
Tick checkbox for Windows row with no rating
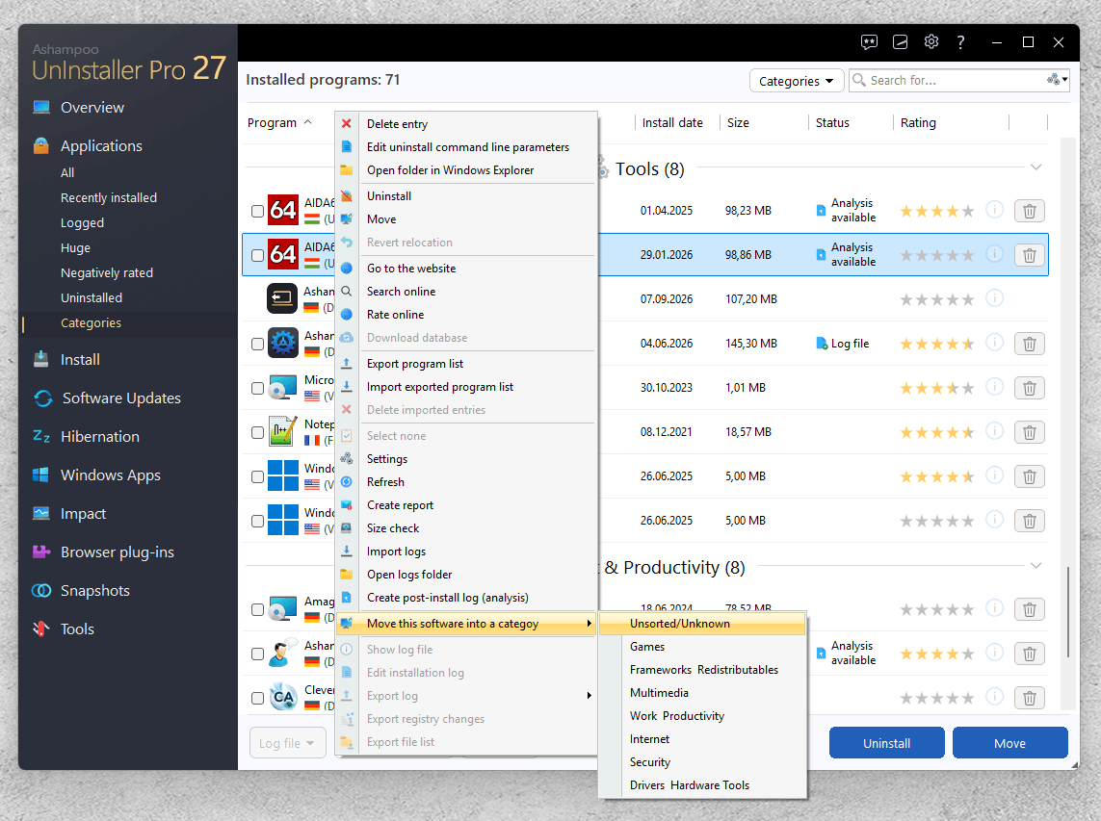[258, 521]
